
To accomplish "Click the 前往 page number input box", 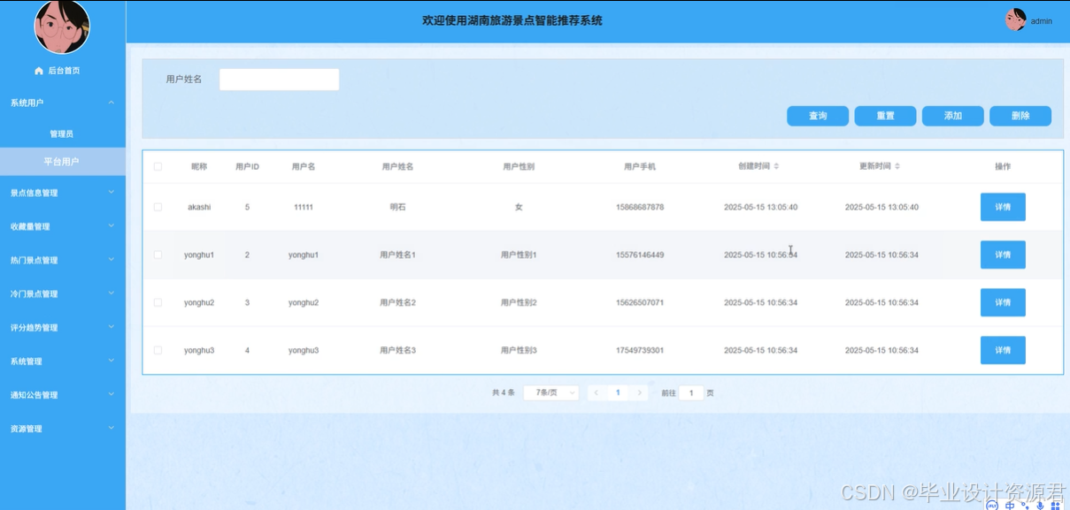I will (691, 392).
